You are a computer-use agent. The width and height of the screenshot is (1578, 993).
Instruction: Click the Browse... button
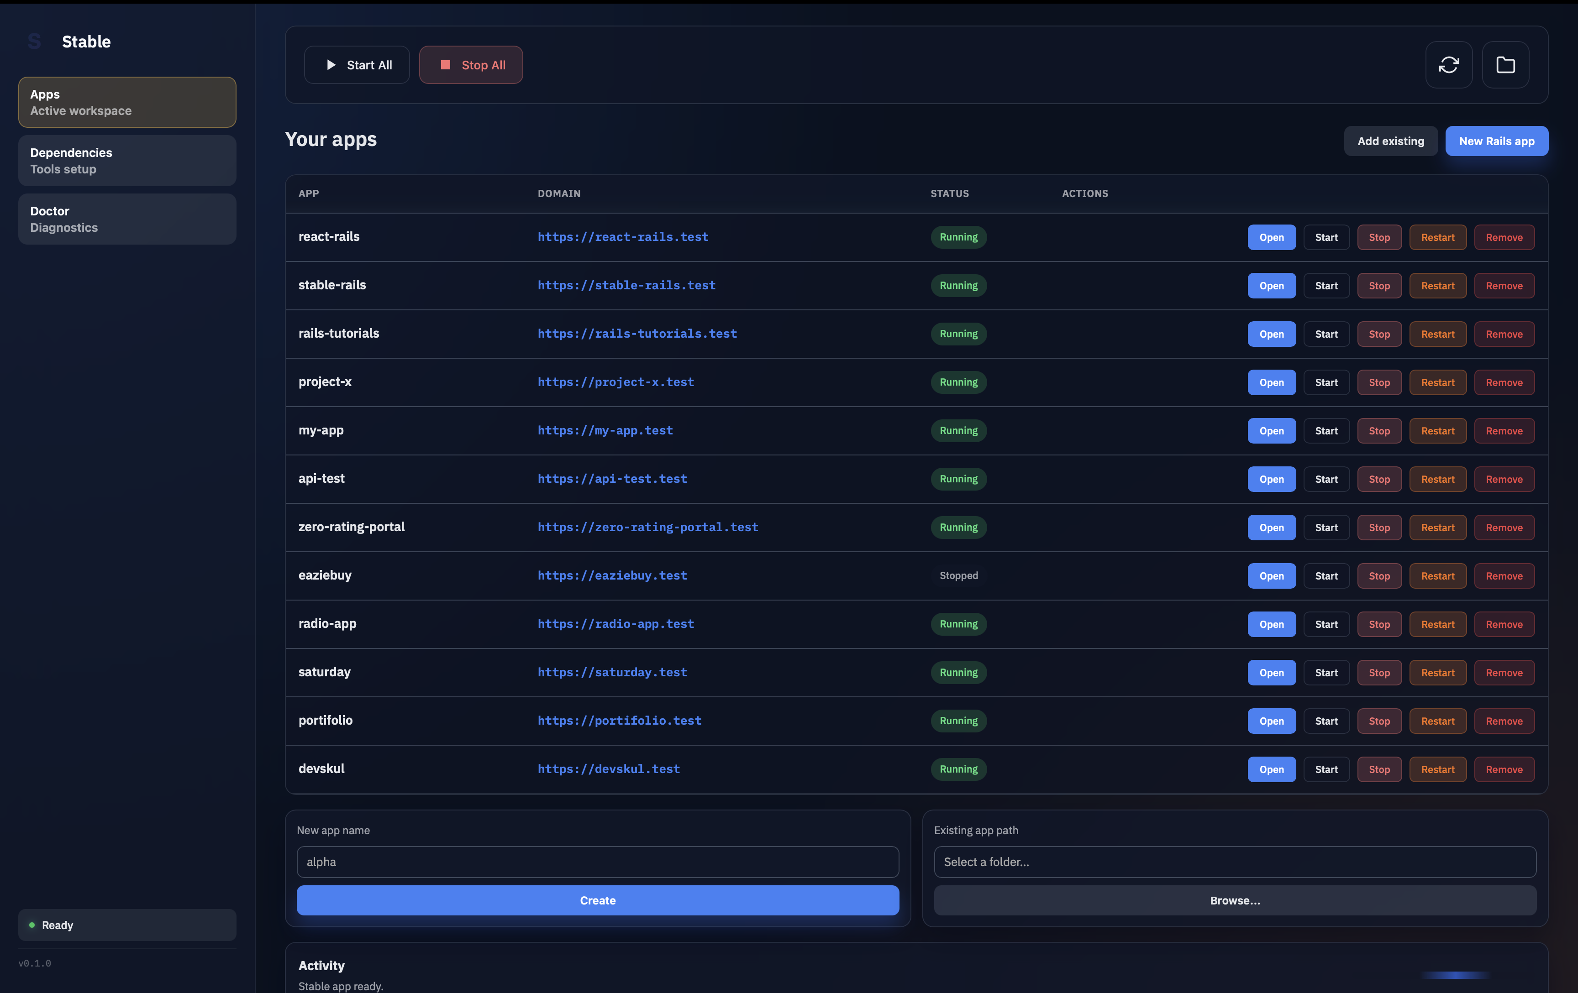[1235, 901]
